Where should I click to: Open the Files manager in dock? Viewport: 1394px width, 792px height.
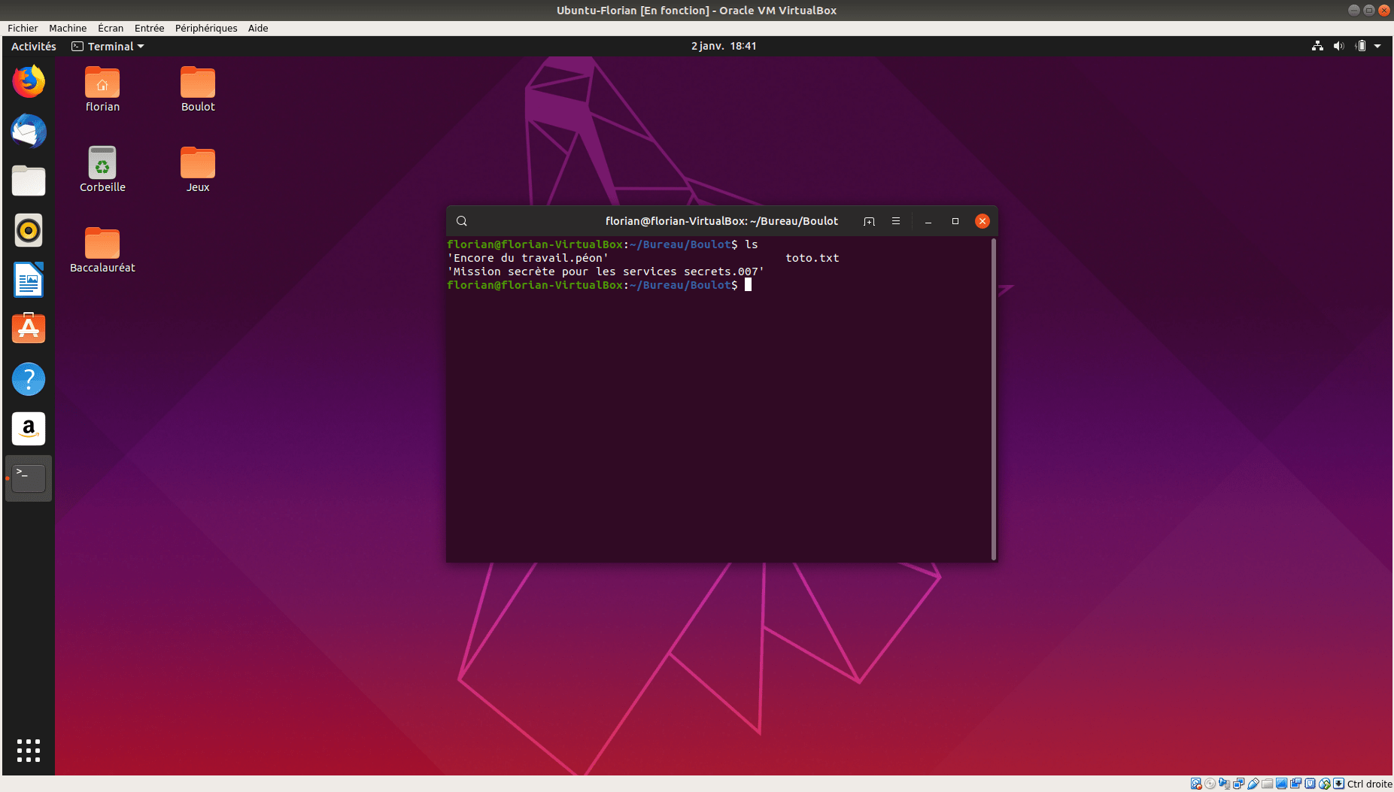(29, 181)
